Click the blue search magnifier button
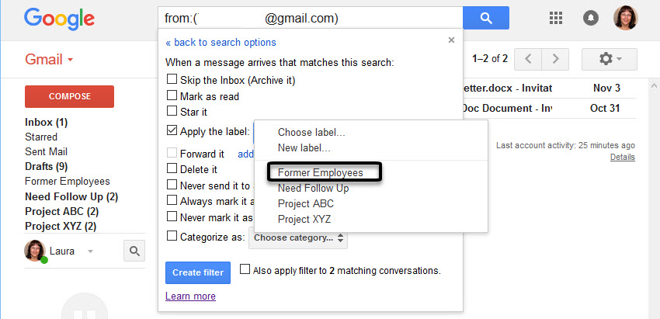This screenshot has width=660, height=319. [486, 18]
